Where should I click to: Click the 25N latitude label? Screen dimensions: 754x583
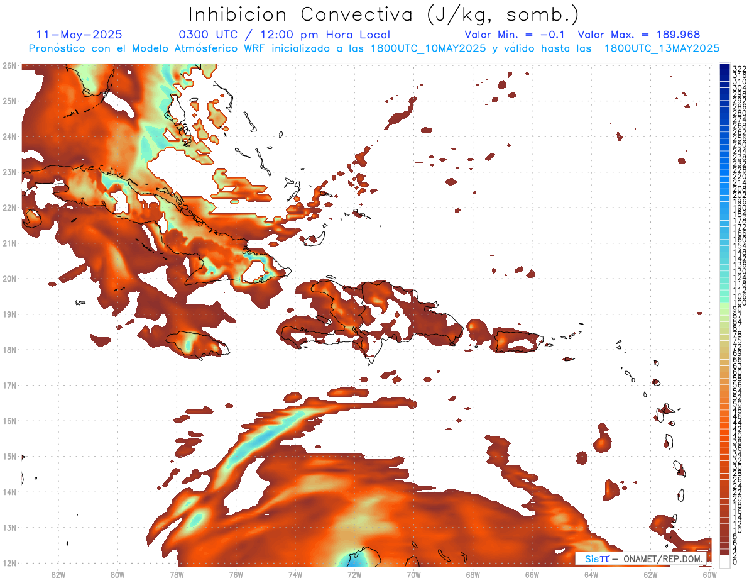pyautogui.click(x=9, y=101)
